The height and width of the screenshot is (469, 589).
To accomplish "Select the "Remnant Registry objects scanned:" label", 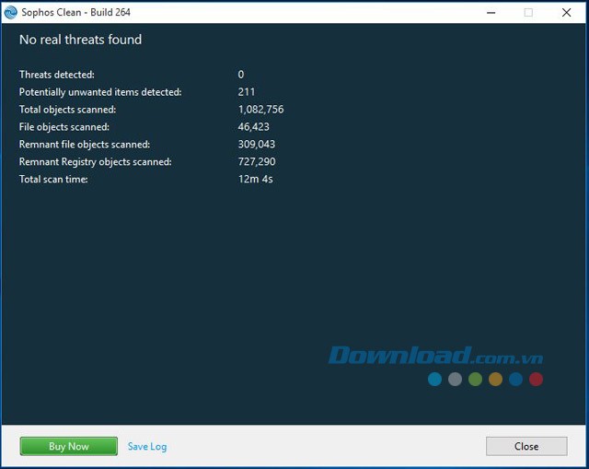I will click(x=96, y=162).
